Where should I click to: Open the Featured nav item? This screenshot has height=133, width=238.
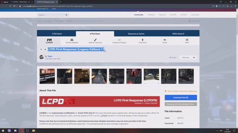point(162,15)
